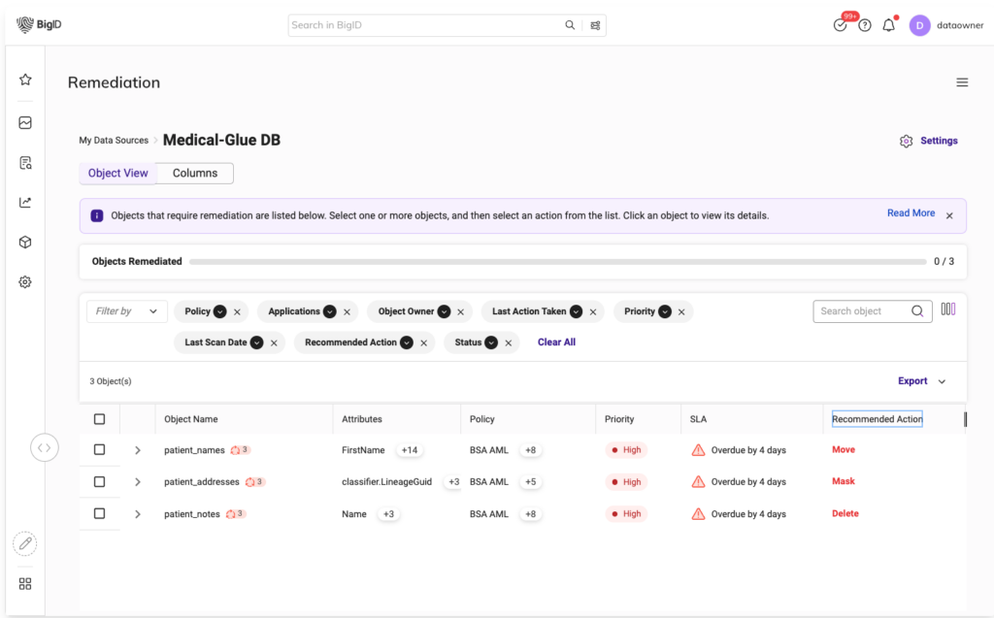This screenshot has width=994, height=618.
Task: Open the apps grid icon in sidebar
Action: [x=25, y=583]
